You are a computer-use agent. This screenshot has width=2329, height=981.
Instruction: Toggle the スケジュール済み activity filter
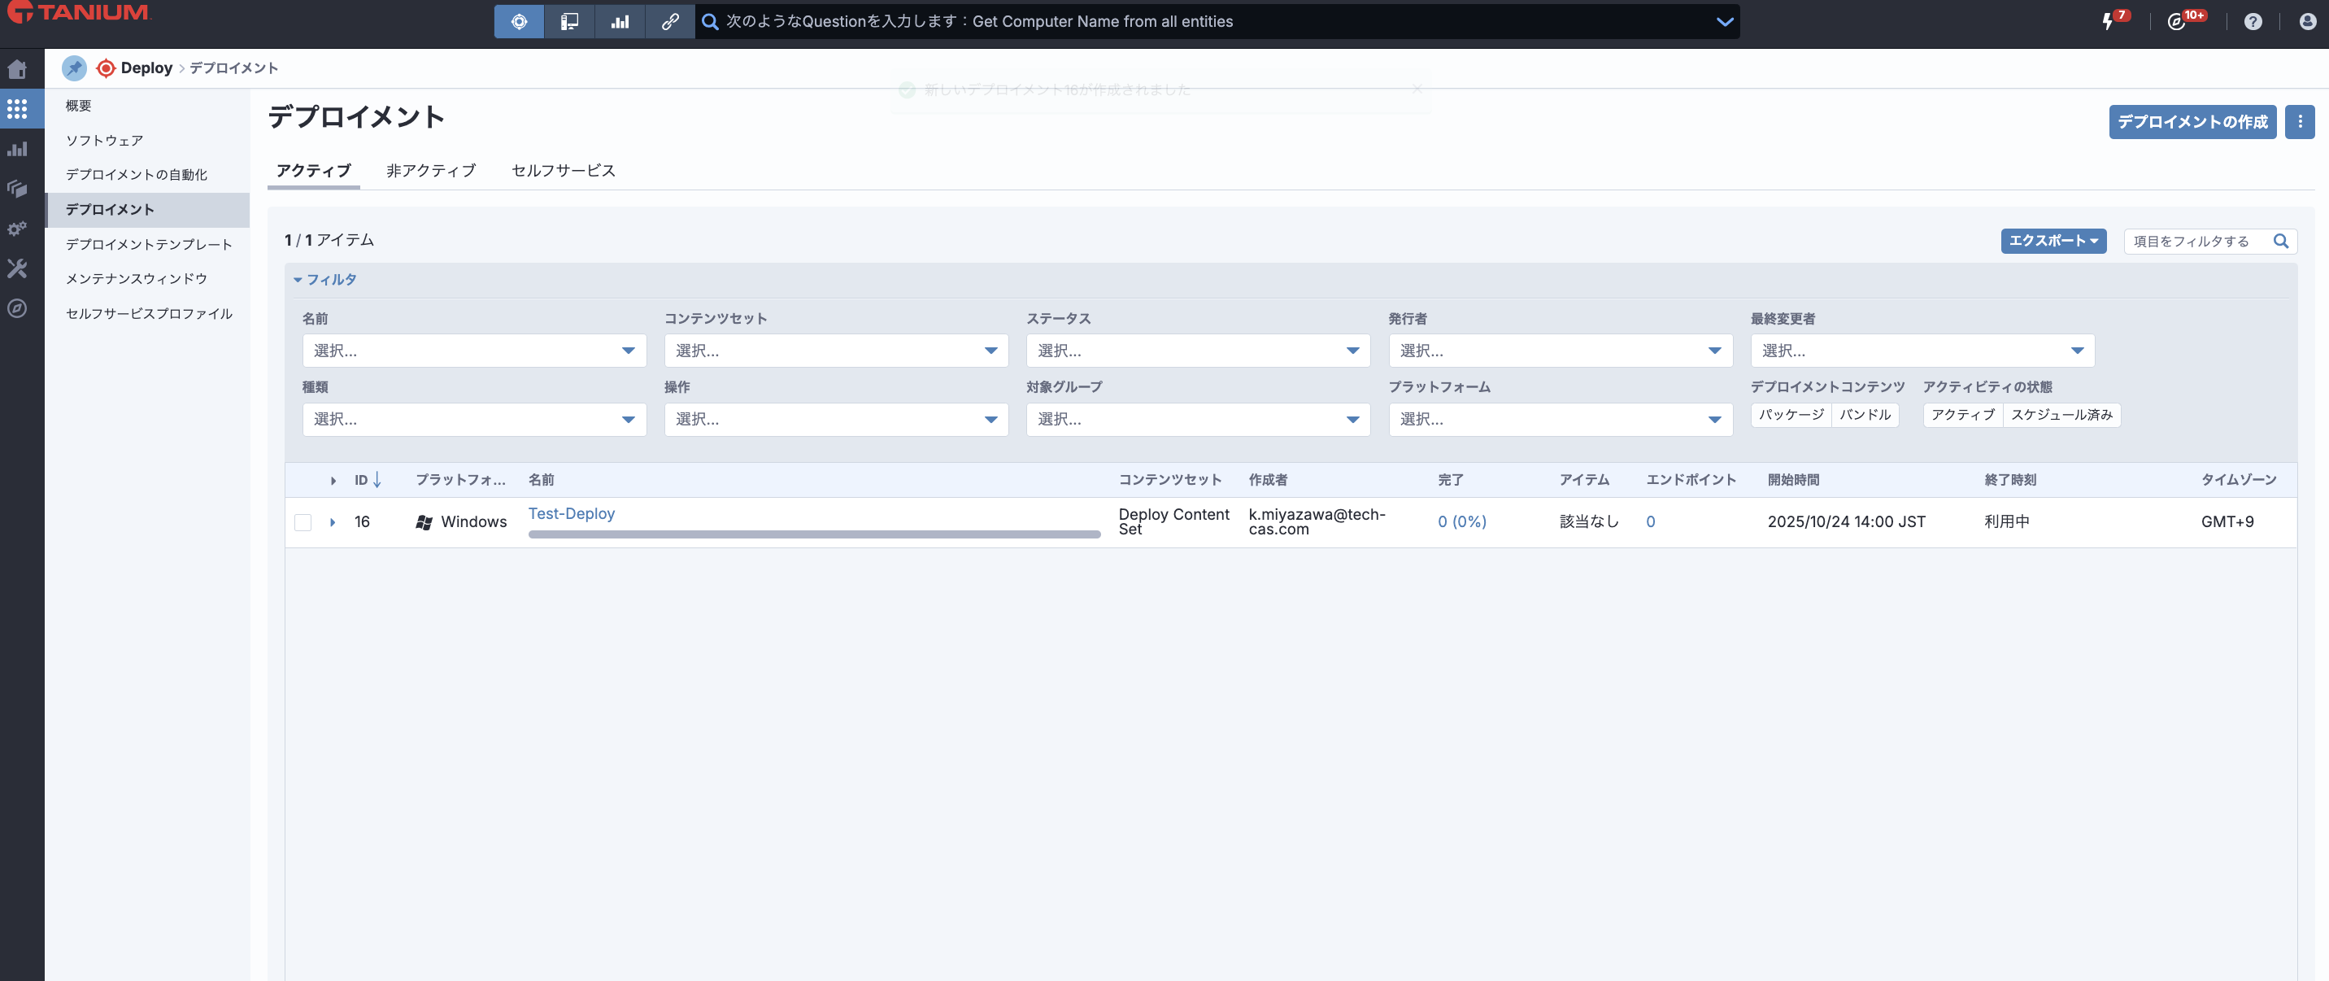[x=2061, y=414]
